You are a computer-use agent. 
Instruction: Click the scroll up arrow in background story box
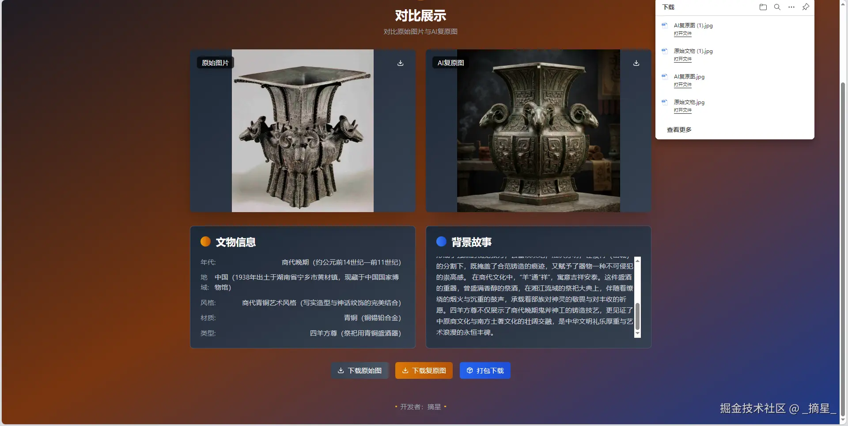point(637,261)
